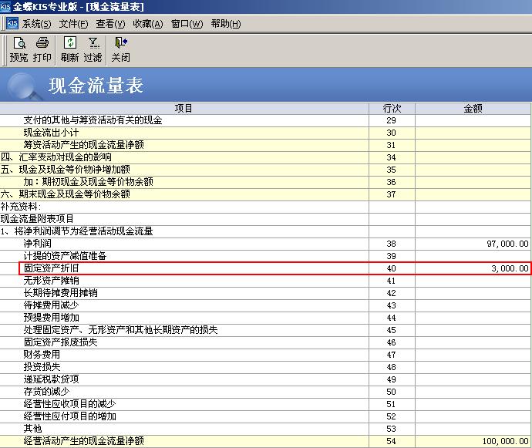Click the line number 38 cell
The image size is (532, 448).
392,244
